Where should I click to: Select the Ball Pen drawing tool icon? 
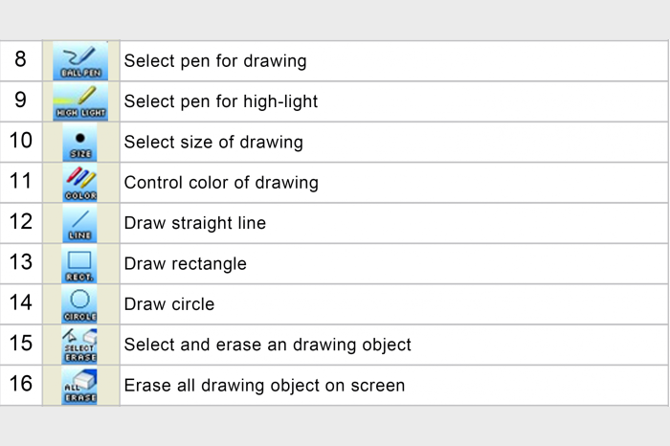79,61
